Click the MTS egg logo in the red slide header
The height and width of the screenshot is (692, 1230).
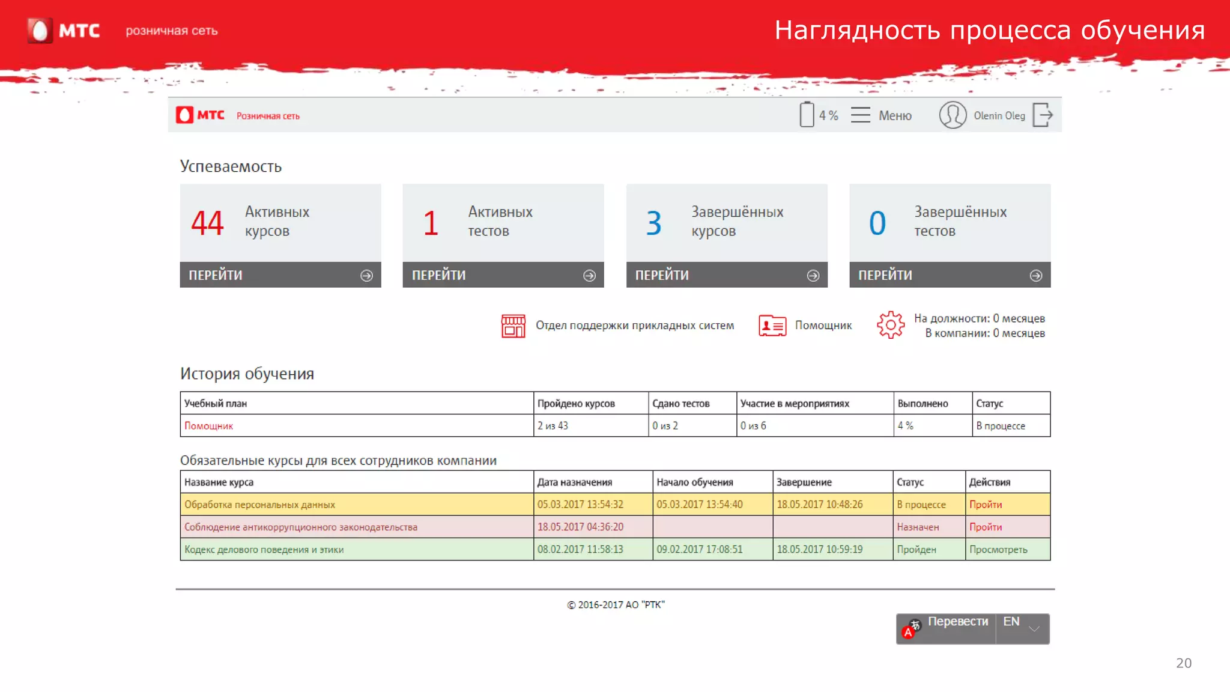[40, 31]
